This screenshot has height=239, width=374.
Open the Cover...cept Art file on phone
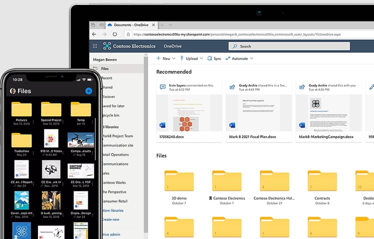[x=21, y=200]
